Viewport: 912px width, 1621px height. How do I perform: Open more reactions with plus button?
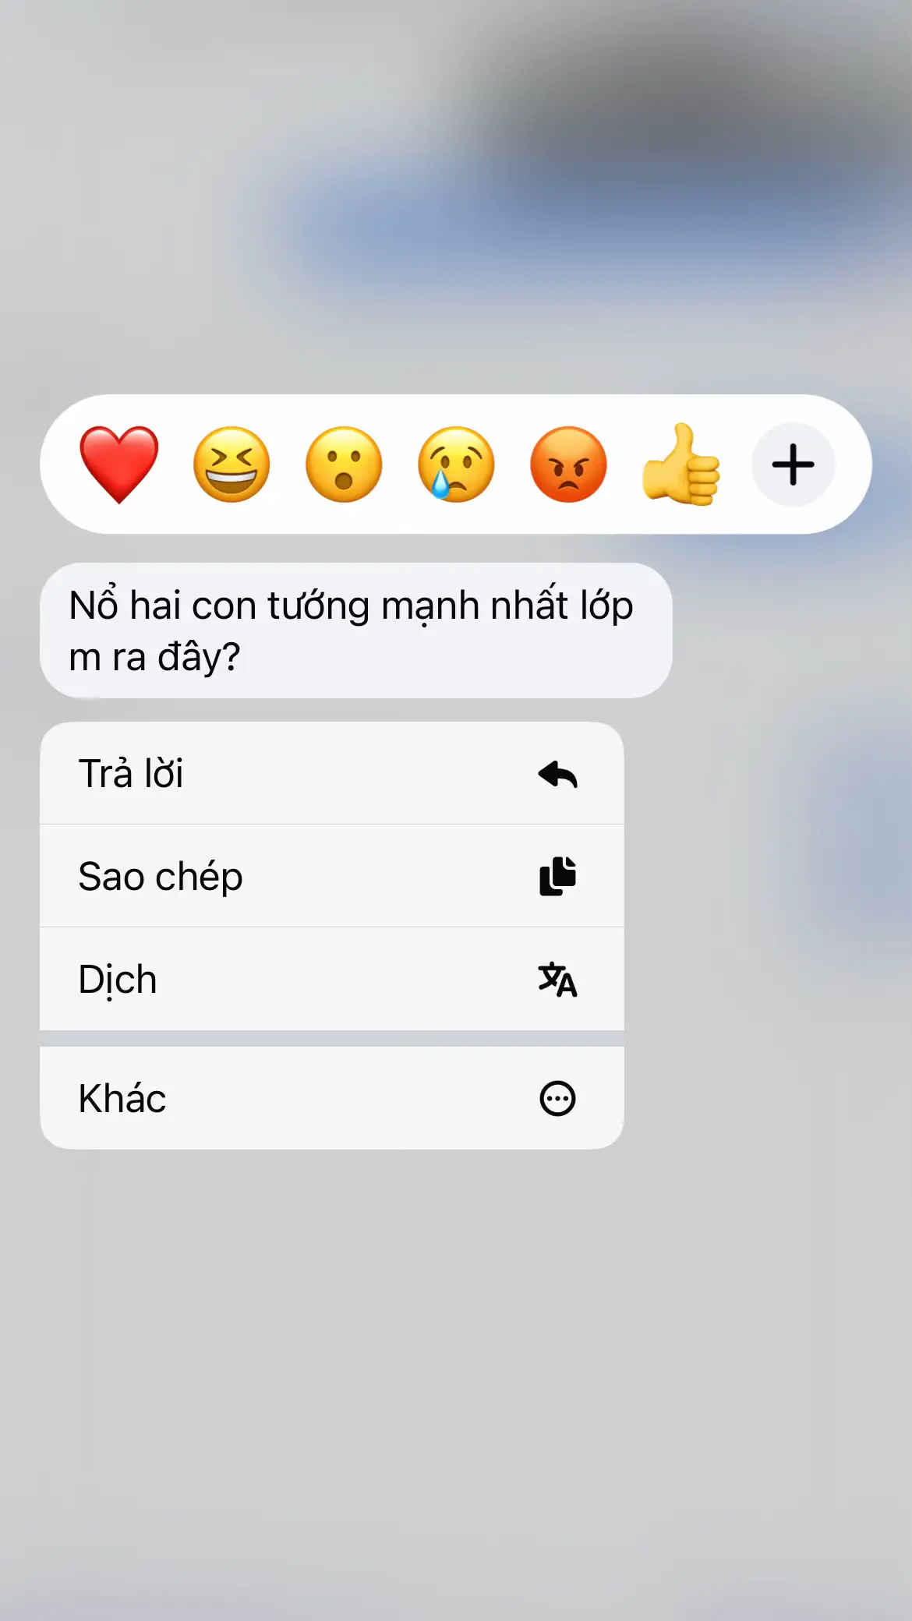click(x=793, y=464)
